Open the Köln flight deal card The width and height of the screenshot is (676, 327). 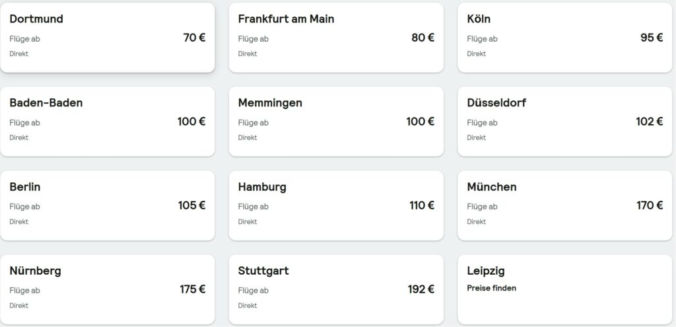coord(564,38)
